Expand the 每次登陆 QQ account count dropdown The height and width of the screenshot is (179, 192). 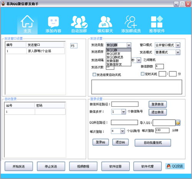pos(122,131)
